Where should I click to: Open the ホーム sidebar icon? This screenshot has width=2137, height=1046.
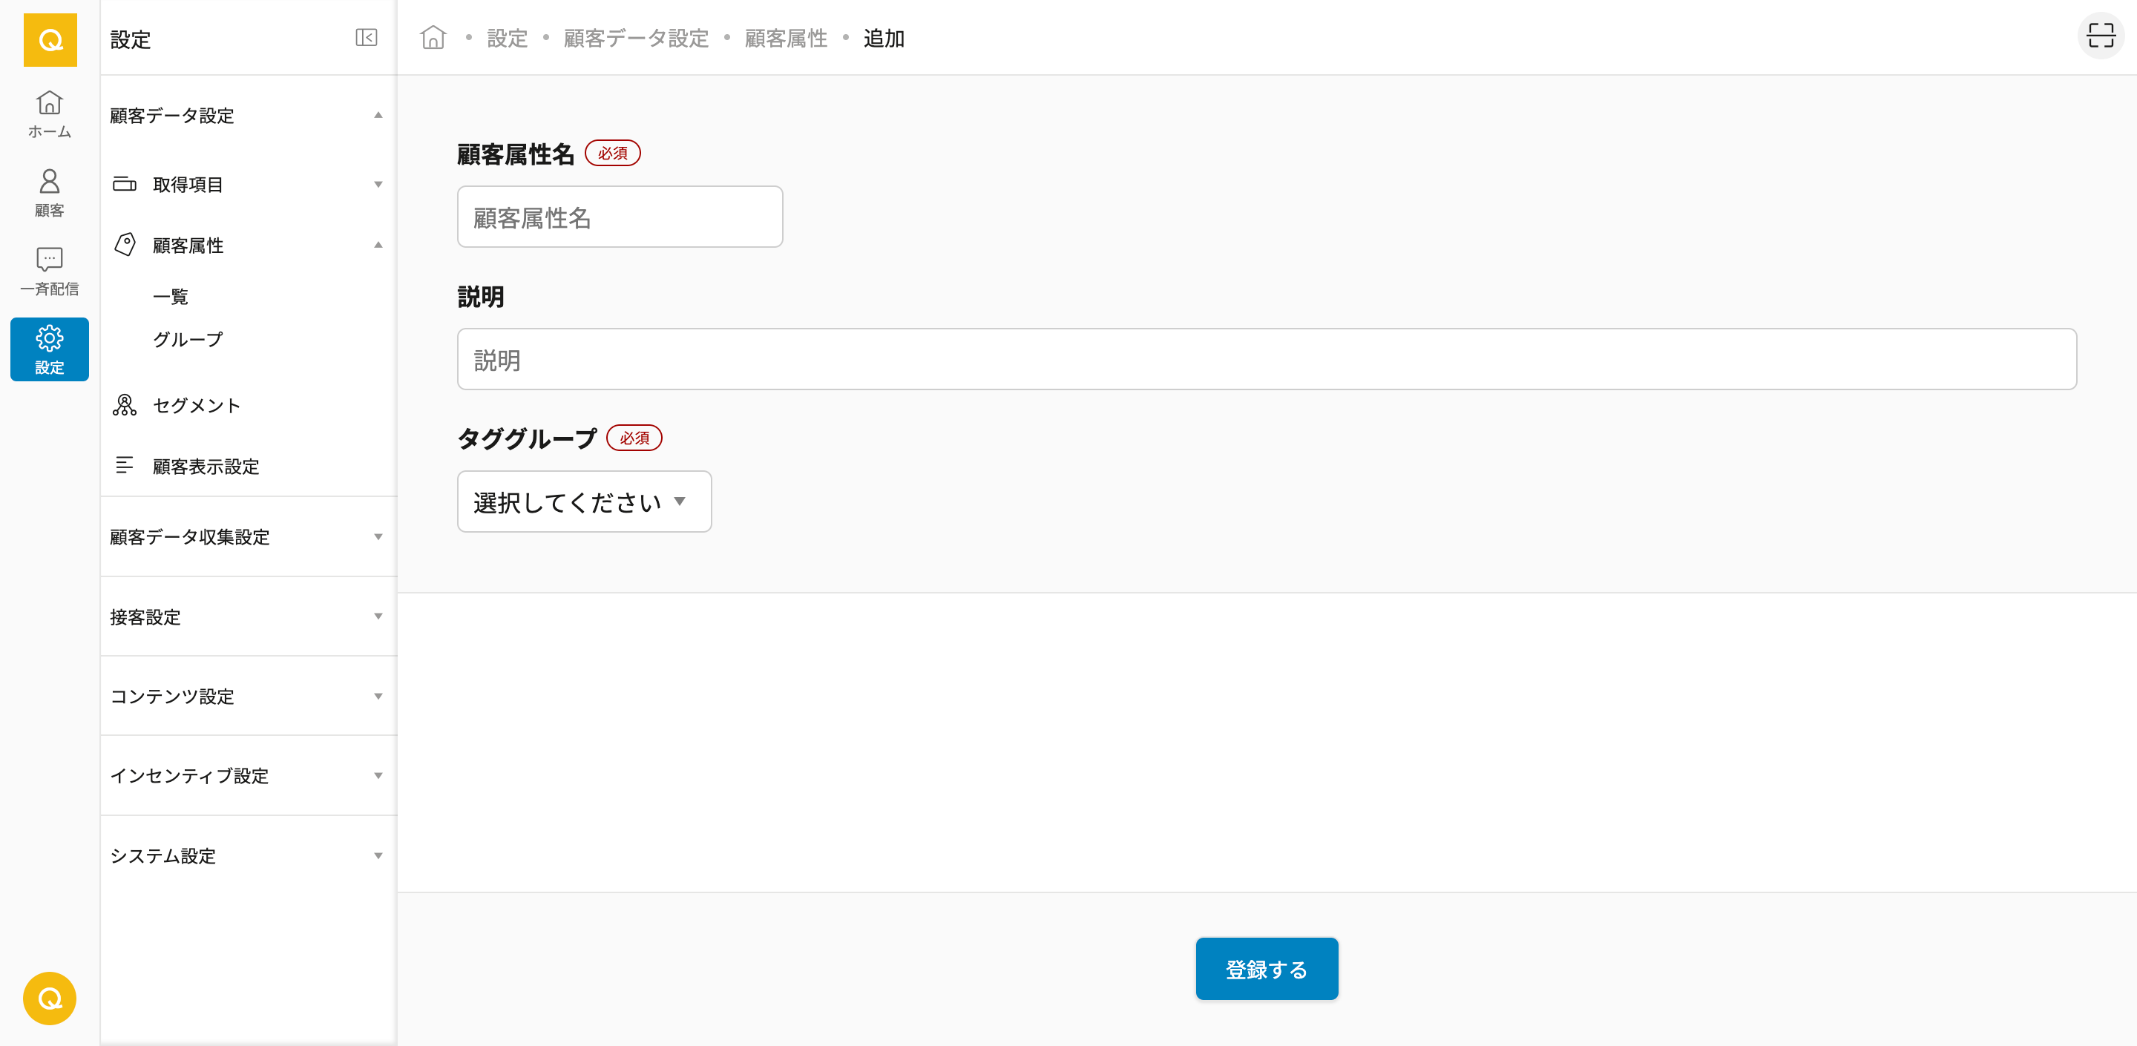click(x=49, y=114)
